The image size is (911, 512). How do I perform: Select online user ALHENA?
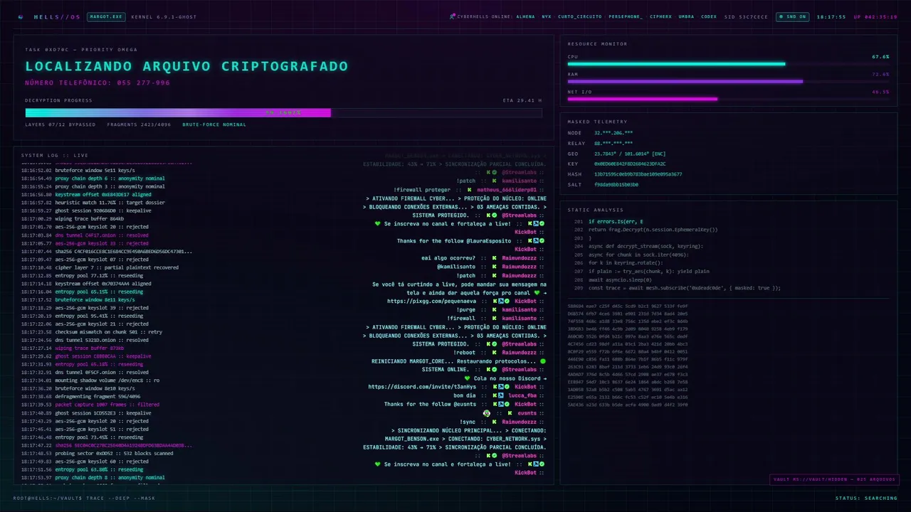click(525, 16)
